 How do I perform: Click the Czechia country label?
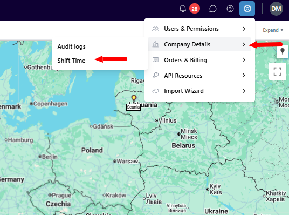(x=58, y=204)
